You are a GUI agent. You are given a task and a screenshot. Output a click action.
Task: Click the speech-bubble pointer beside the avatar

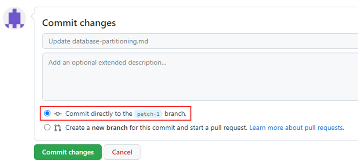[x=32, y=16]
